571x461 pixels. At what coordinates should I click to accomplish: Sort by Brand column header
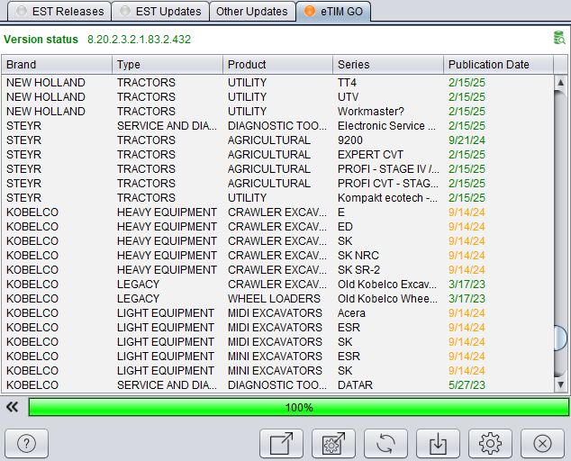[57, 65]
